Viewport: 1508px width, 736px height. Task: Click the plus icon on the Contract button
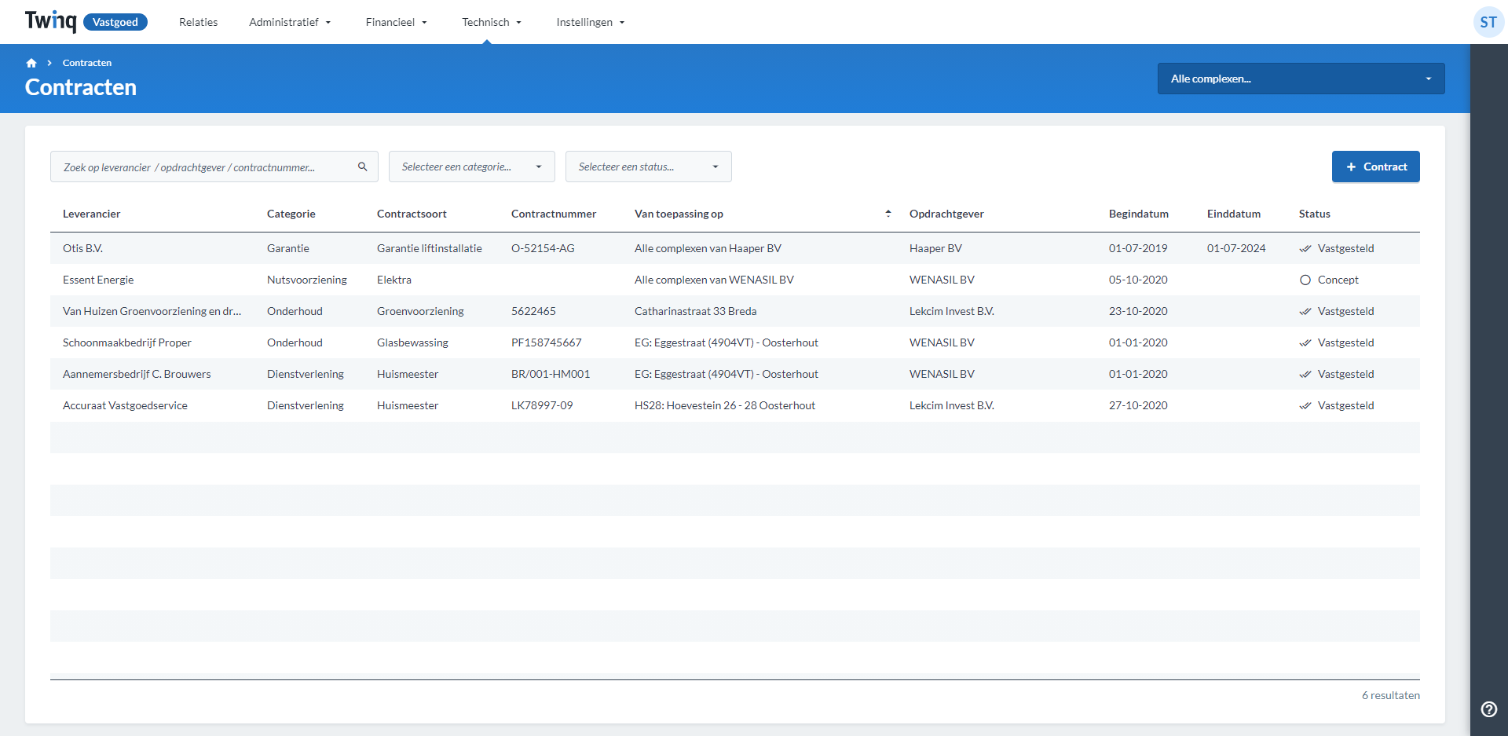click(1351, 167)
